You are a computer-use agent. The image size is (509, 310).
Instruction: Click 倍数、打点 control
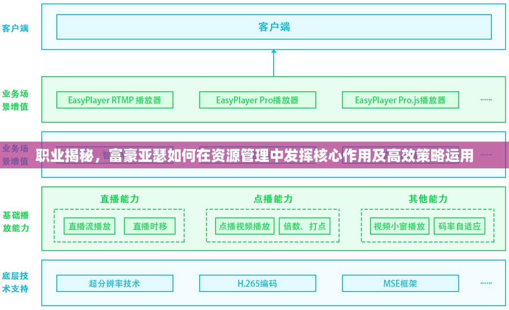coord(305,226)
